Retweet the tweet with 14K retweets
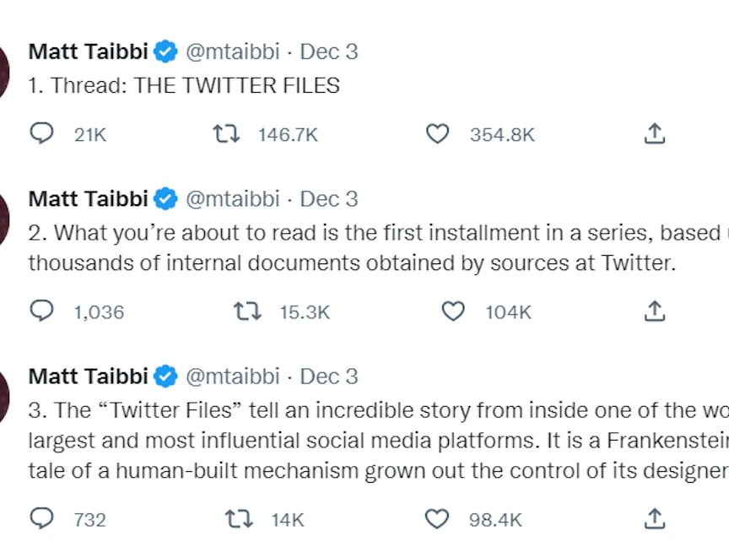729x547 pixels. (239, 518)
